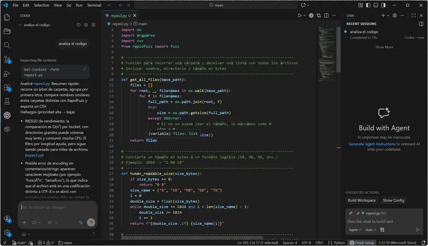This screenshot has width=428, height=246.
Task: Toggle the Secondary Side Bar
Action: [x=383, y=5]
